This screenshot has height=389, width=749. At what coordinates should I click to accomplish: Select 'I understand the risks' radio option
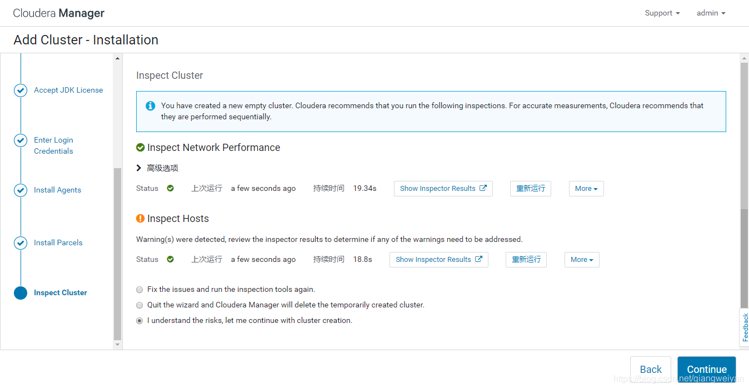[x=139, y=321]
